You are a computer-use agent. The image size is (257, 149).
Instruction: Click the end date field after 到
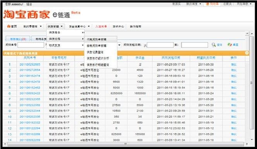(x=195, y=45)
